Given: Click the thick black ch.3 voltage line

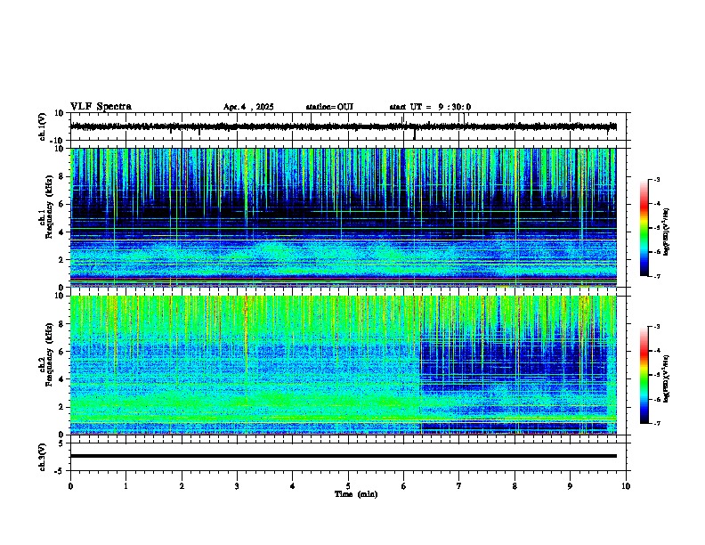Looking at the screenshot, I should [x=344, y=456].
